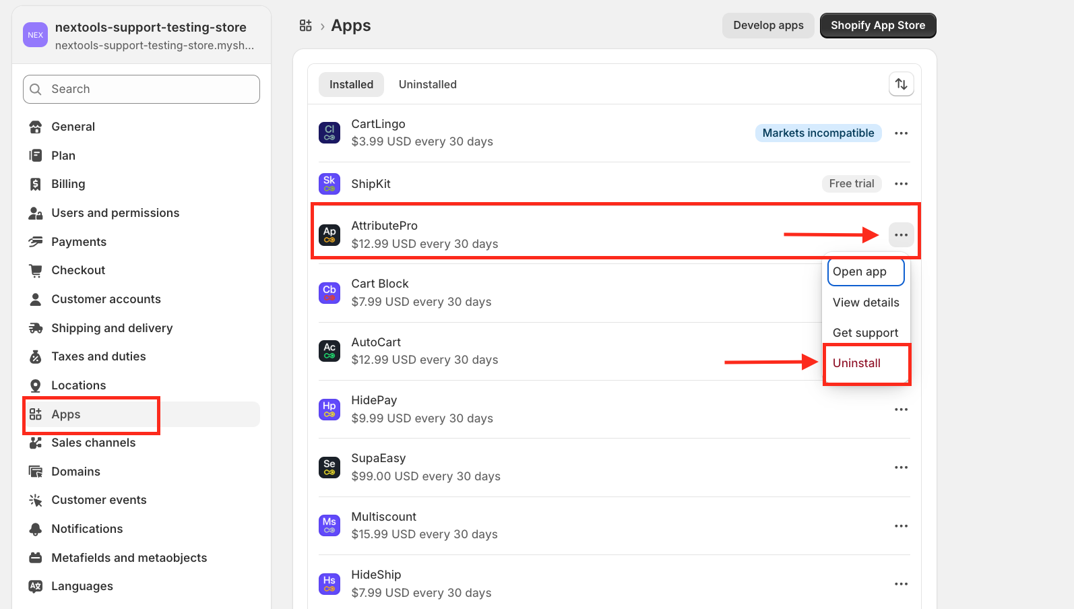Open the three-dot menu for HidePay
The image size is (1074, 609).
tap(901, 410)
